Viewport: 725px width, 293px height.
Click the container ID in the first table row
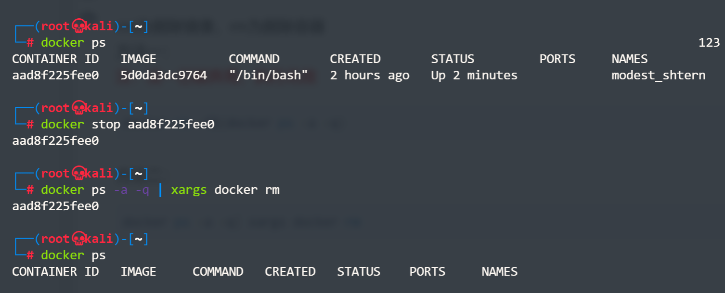click(55, 76)
